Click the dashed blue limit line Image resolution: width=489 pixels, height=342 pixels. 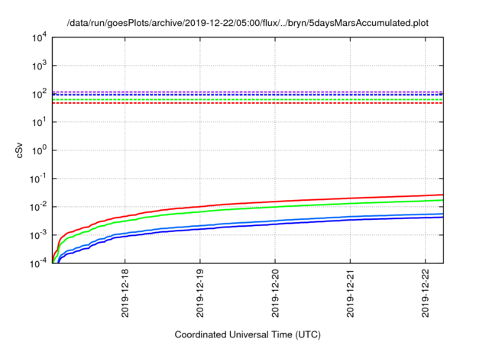248,95
